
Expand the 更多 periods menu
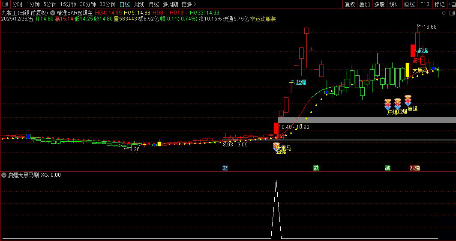click(189, 4)
